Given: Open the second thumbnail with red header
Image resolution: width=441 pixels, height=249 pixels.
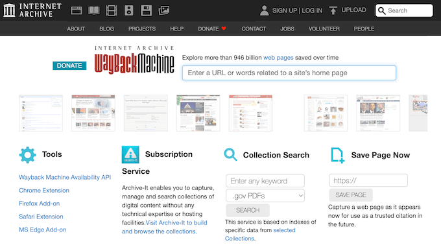Looking at the screenshot, I should [93, 113].
